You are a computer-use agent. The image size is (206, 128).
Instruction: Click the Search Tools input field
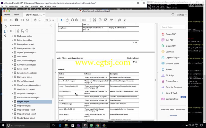tap(173, 27)
